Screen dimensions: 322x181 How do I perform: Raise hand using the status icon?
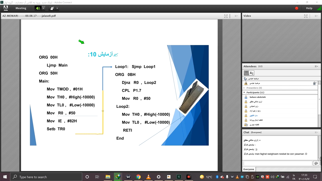[52, 8]
